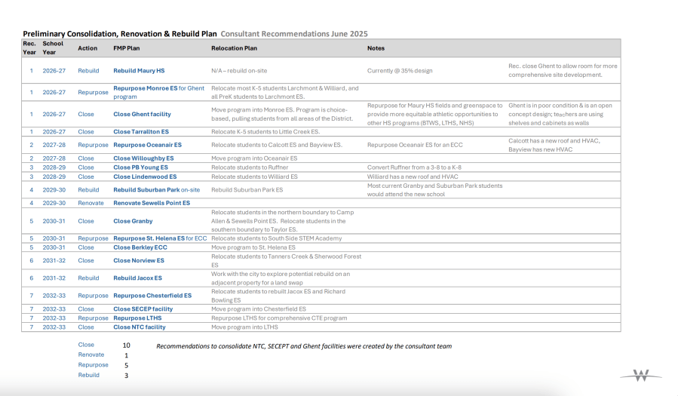Select the summary count '10' for Close
The height and width of the screenshot is (396, 678).
126,345
